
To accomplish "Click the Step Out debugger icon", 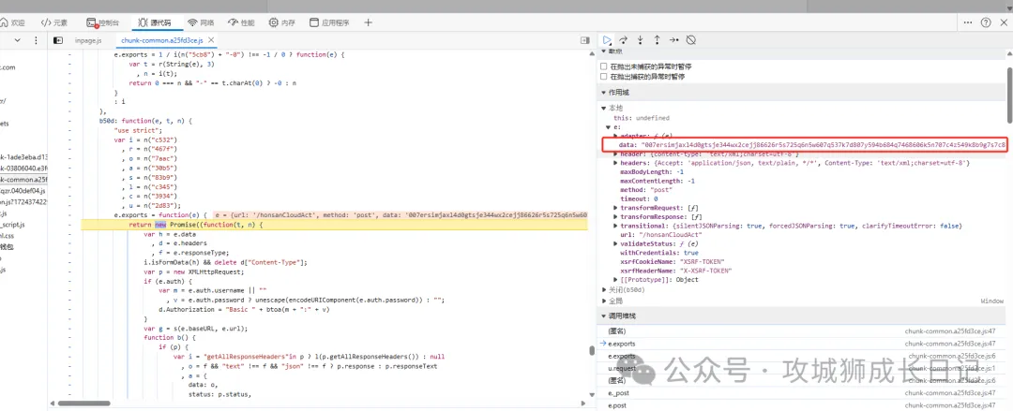I will (x=657, y=39).
